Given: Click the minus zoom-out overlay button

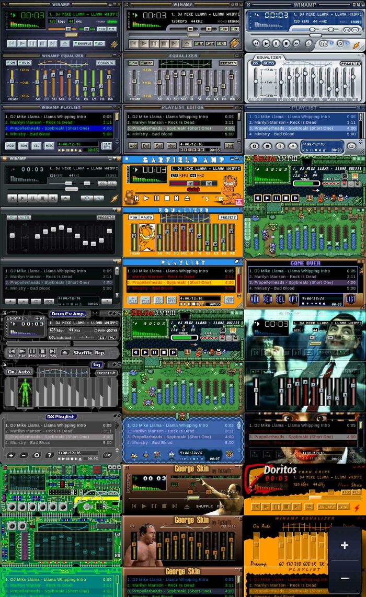Looking at the screenshot, I should (x=345, y=578).
